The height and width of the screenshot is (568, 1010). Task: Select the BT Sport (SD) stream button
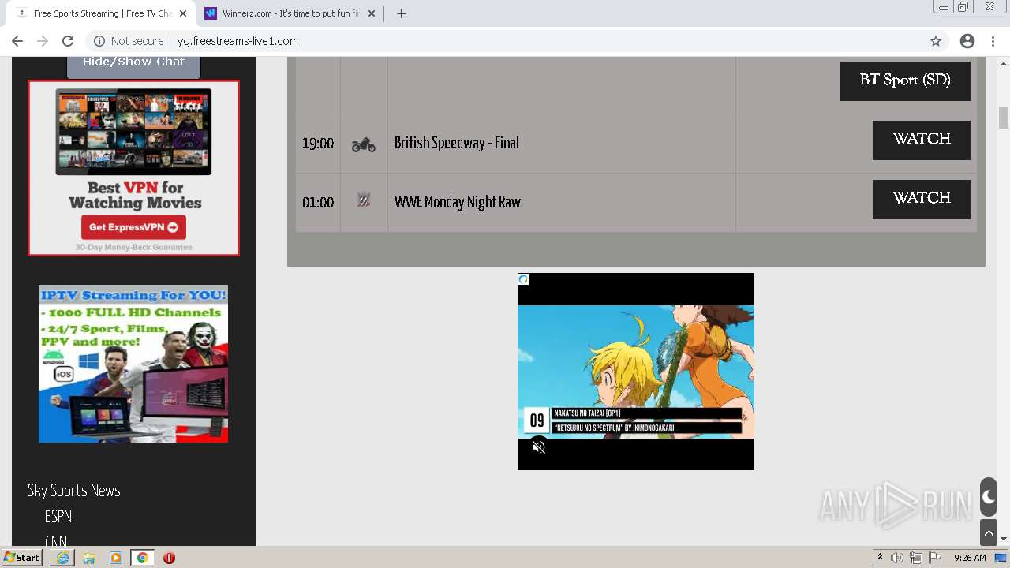905,80
